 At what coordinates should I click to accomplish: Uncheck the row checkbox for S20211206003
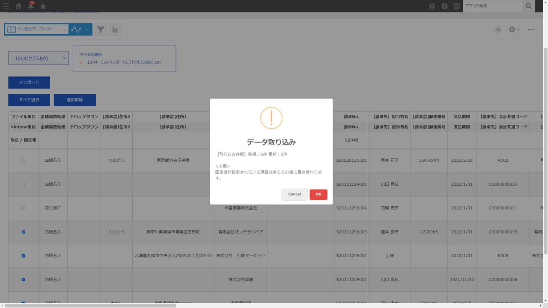coord(24,232)
